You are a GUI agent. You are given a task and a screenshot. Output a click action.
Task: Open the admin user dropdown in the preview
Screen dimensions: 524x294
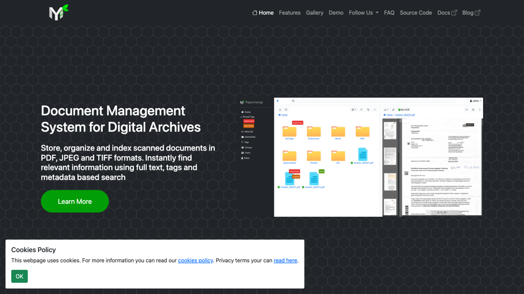tap(475, 101)
